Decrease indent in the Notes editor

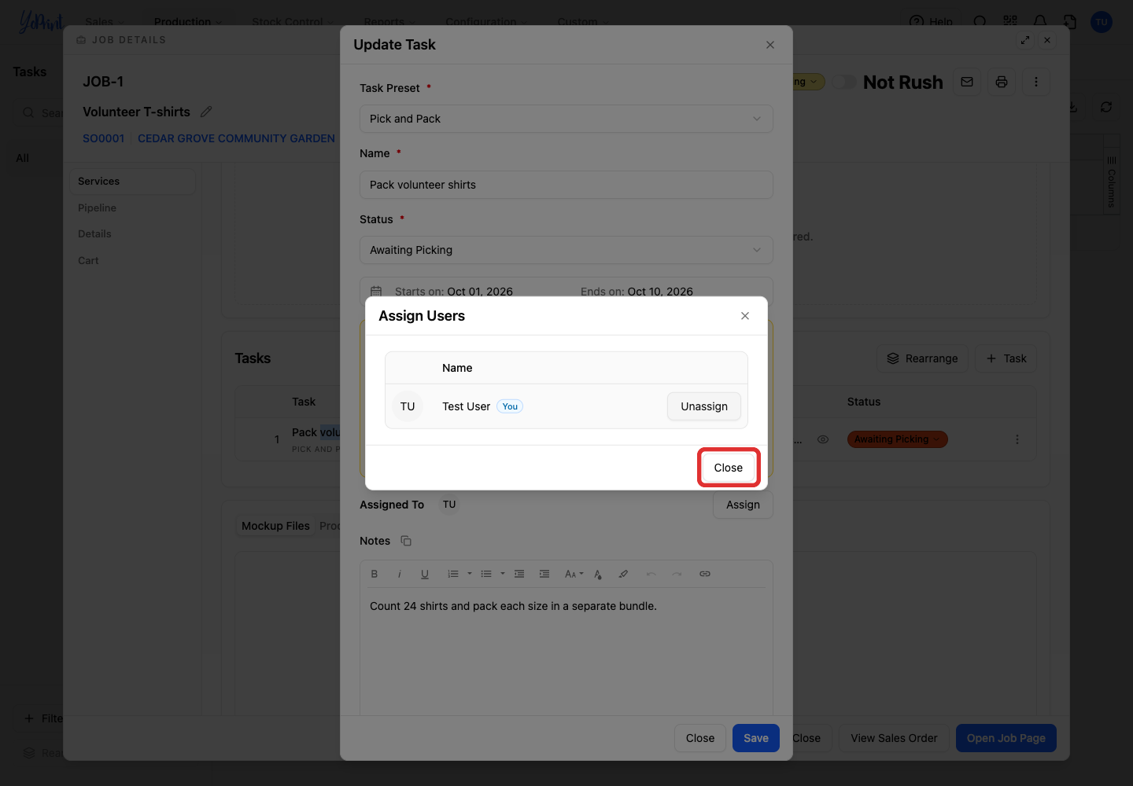coord(519,574)
